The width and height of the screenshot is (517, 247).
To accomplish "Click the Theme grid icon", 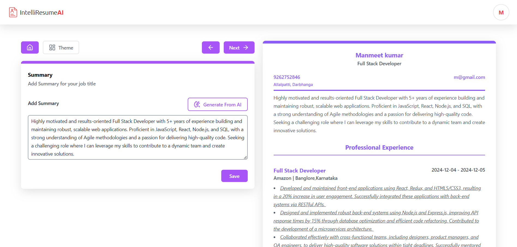I will (x=52, y=48).
